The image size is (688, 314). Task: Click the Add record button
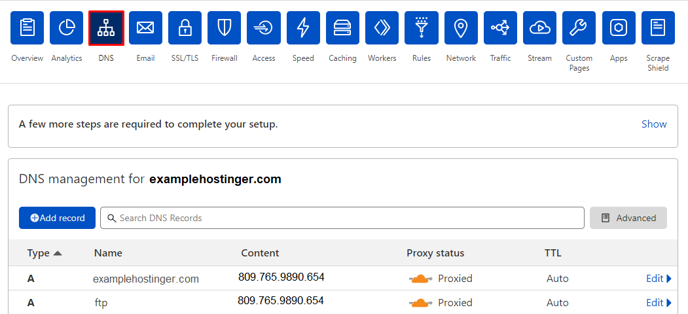pos(58,218)
